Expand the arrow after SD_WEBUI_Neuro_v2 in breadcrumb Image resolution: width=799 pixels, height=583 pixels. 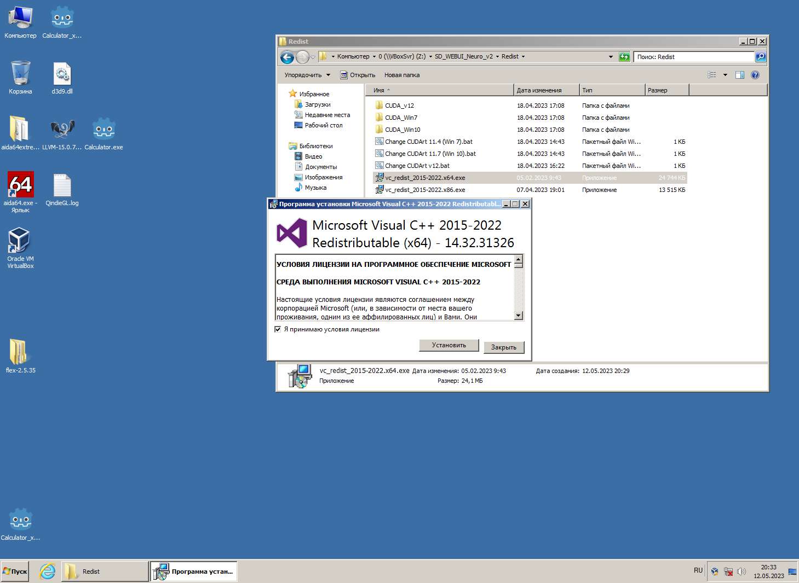(x=497, y=56)
